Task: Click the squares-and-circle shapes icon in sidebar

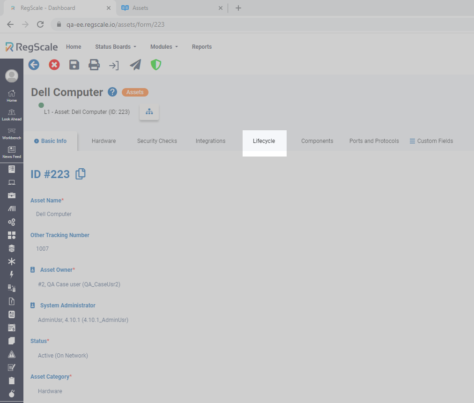Action: click(12, 235)
